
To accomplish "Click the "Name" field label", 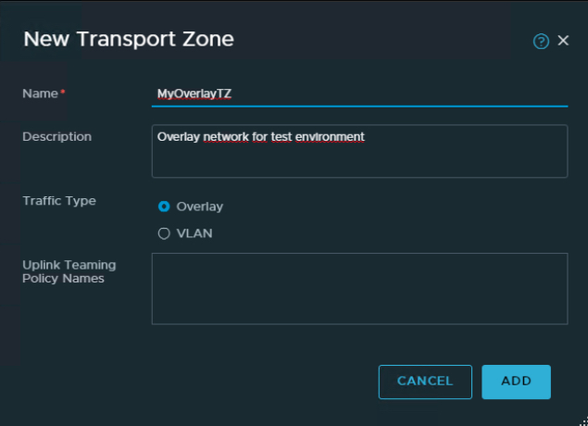I will [x=40, y=94].
